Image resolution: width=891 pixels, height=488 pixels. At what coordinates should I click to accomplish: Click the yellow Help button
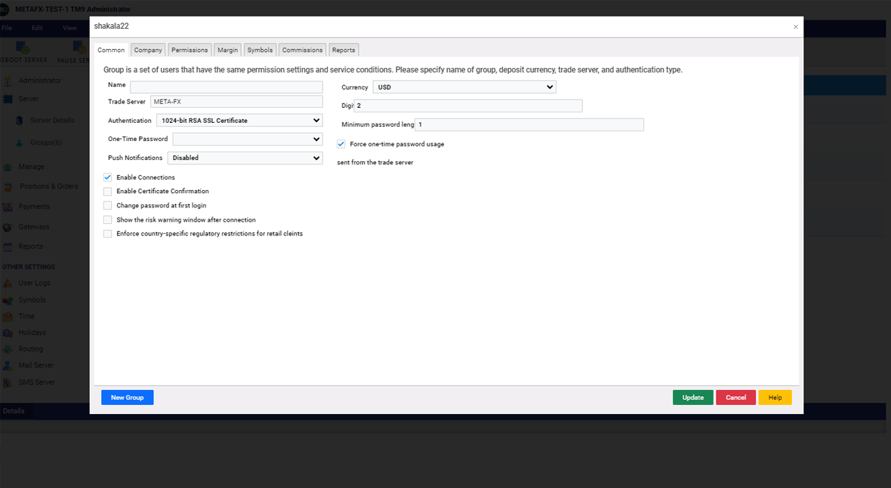point(775,397)
